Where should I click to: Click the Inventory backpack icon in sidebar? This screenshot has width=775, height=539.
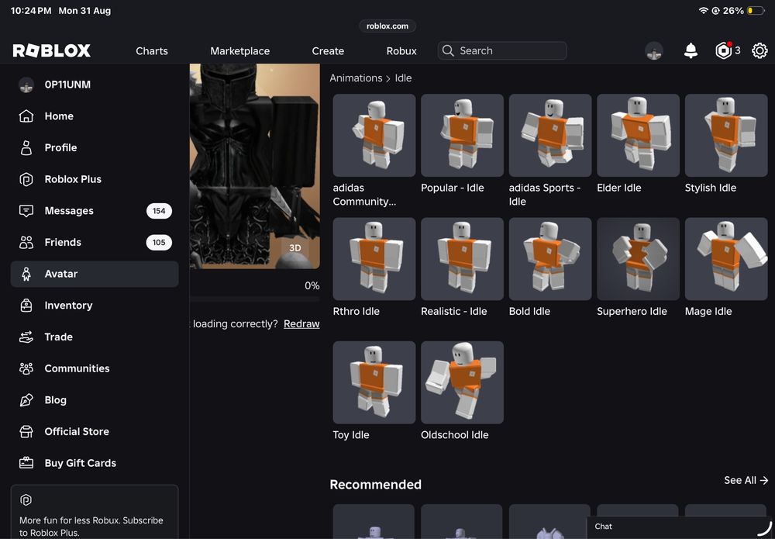26,306
